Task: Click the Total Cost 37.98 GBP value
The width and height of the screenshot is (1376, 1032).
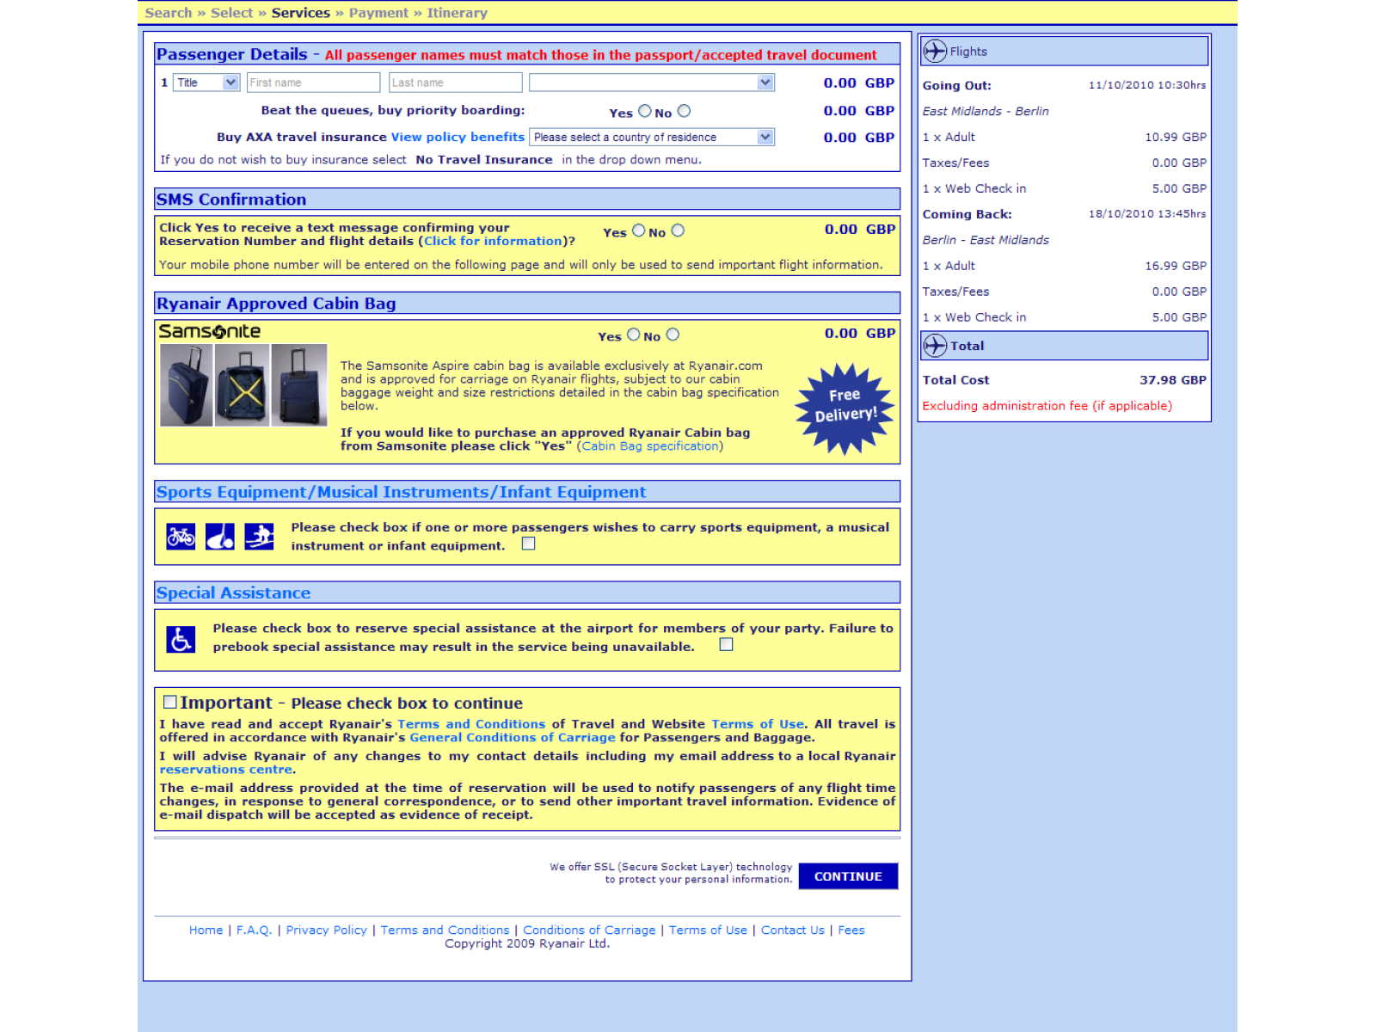Action: tap(1173, 380)
